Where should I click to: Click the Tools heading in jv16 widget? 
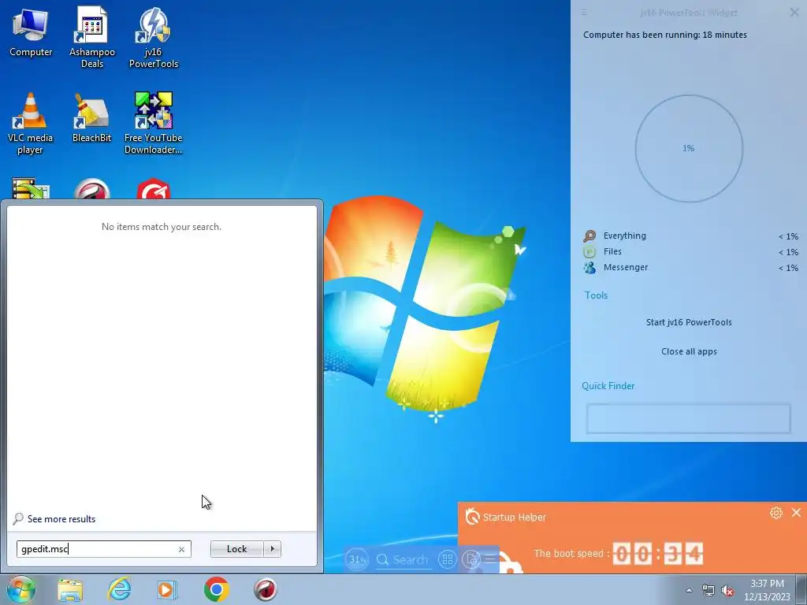click(596, 295)
